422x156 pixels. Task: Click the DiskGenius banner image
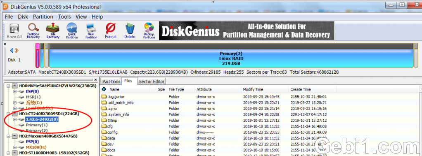click(246, 31)
